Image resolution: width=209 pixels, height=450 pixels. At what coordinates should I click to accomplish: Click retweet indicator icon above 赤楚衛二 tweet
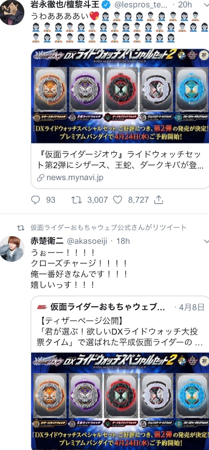tap(20, 228)
